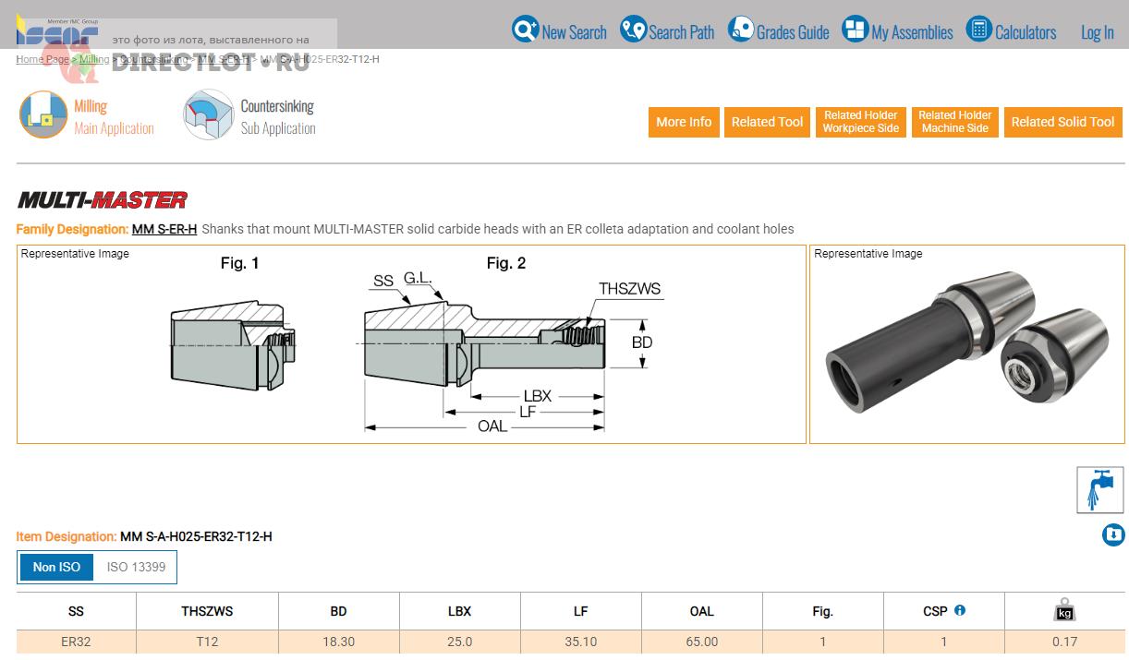Click the 65.00 OAL value
The image size is (1129, 660).
coord(702,642)
